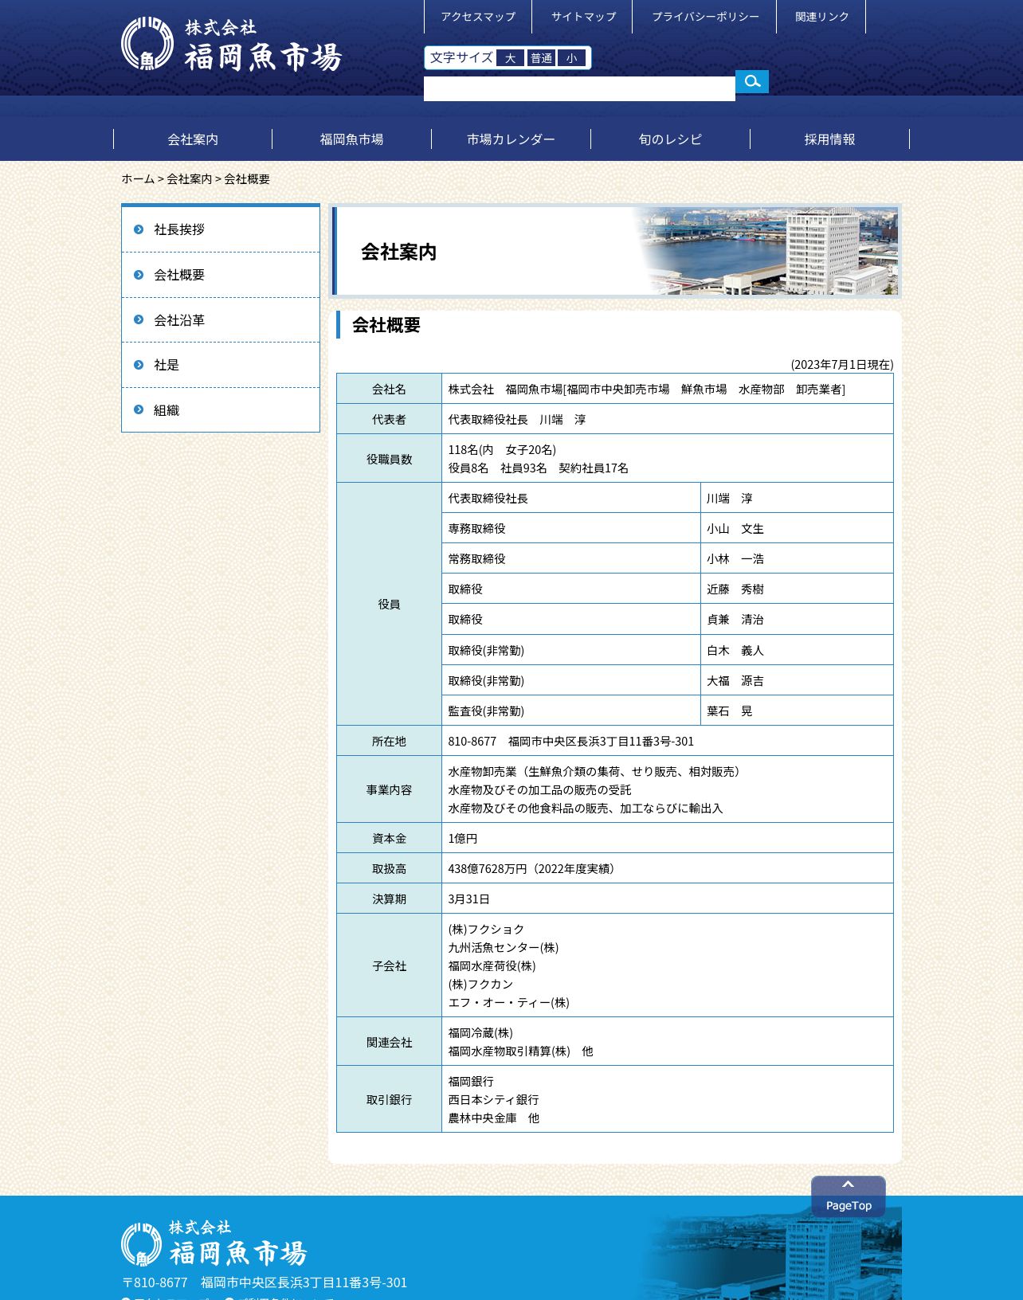Open 関連リンク link

821,17
